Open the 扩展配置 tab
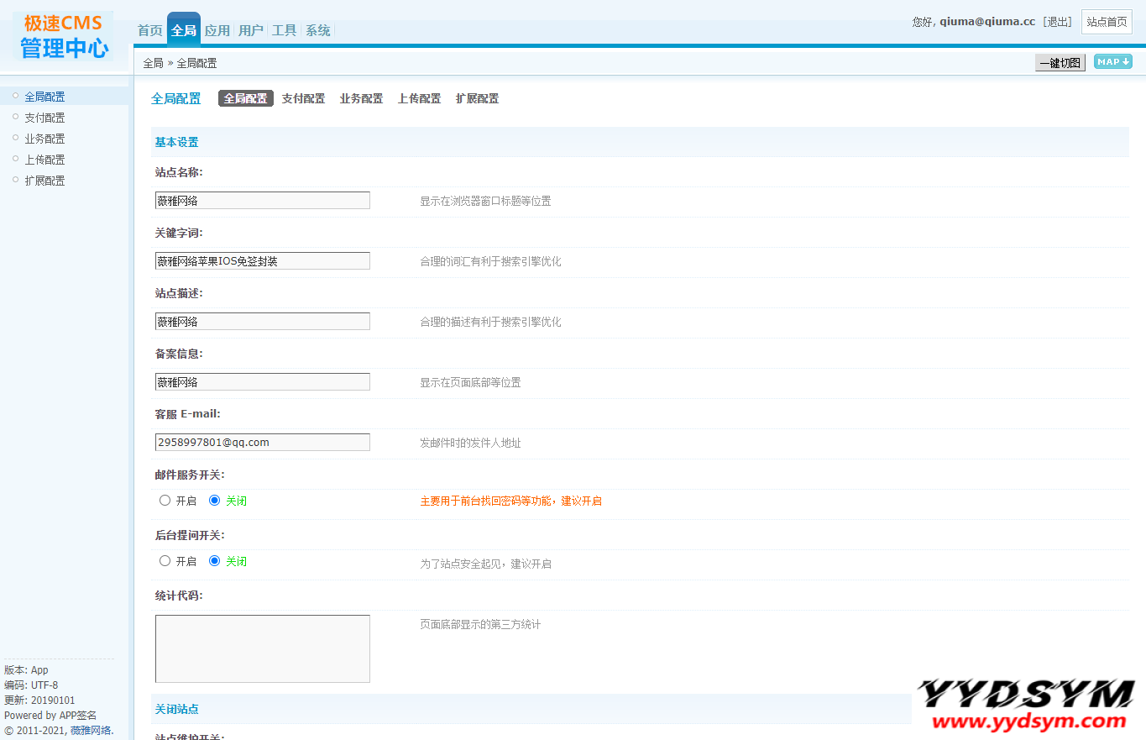The width and height of the screenshot is (1146, 740). [476, 98]
